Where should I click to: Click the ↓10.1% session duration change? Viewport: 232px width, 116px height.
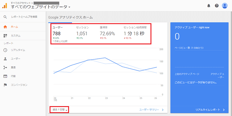(127, 38)
